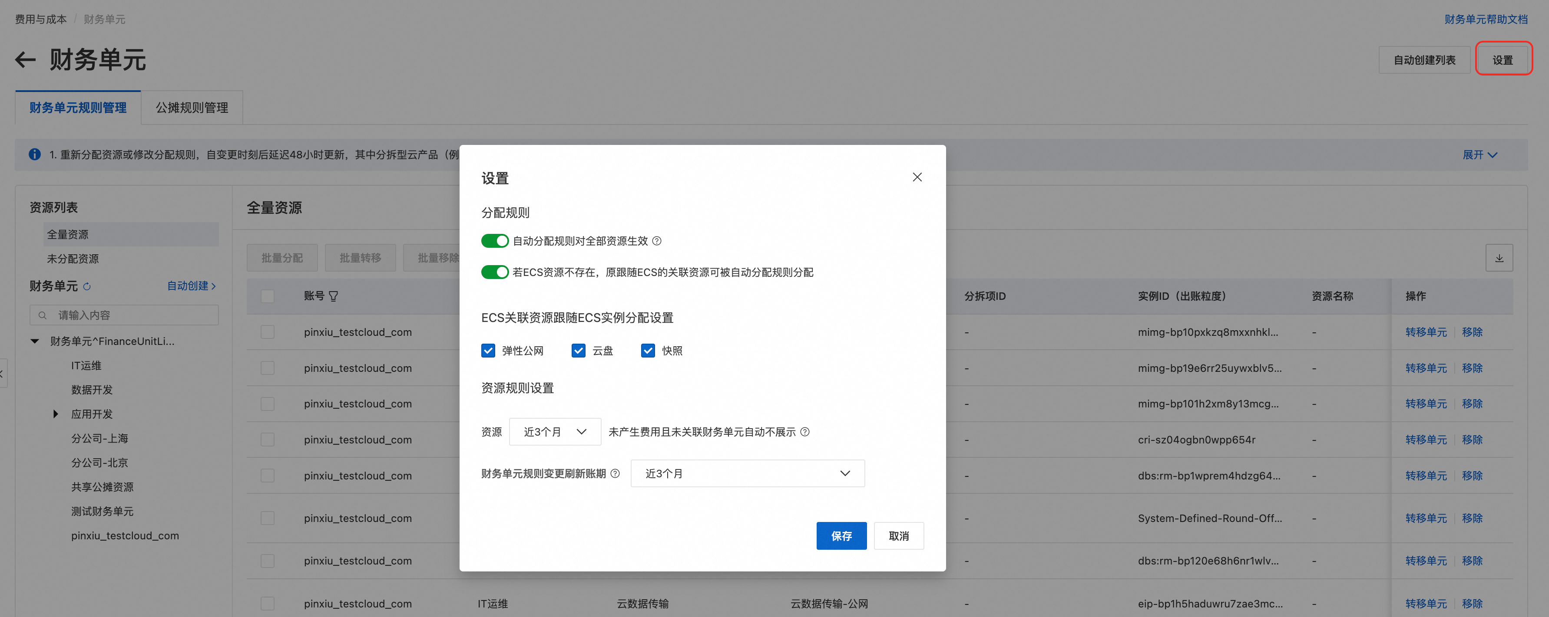
Task: Uncheck the 云盘 checkbox
Action: pos(578,351)
